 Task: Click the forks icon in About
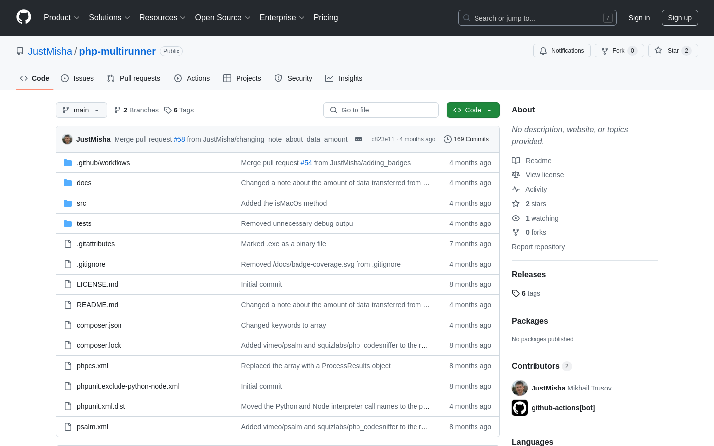point(516,232)
